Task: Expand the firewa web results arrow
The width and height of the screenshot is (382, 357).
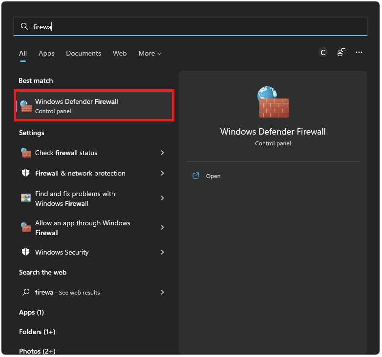Action: point(162,292)
